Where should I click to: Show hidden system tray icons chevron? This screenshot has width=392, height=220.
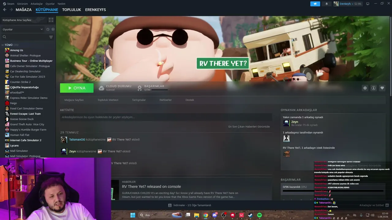pos(348,215)
